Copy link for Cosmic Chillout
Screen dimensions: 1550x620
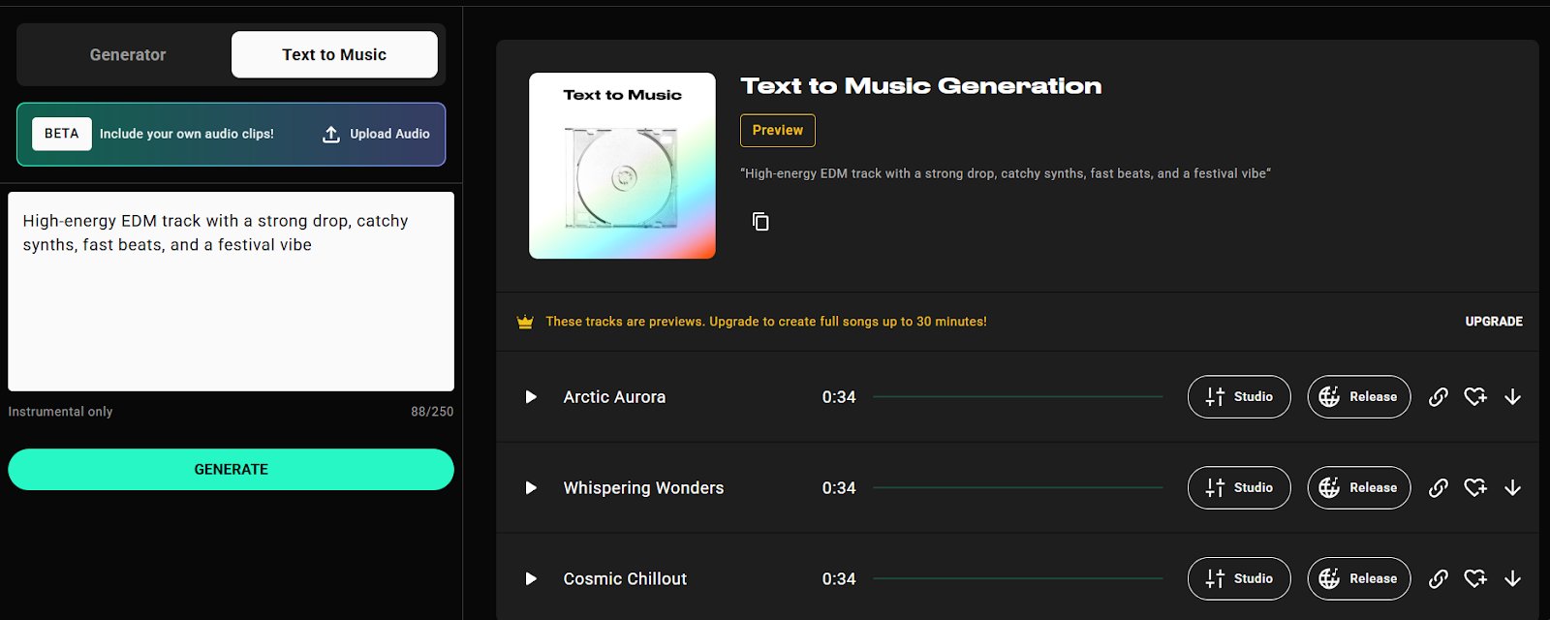point(1439,579)
